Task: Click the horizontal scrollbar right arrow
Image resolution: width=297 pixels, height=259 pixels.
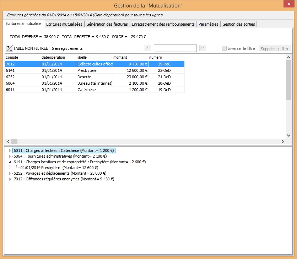Action: click(283, 141)
